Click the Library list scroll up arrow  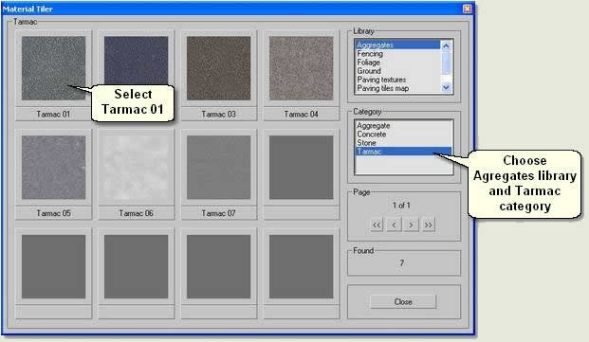446,45
